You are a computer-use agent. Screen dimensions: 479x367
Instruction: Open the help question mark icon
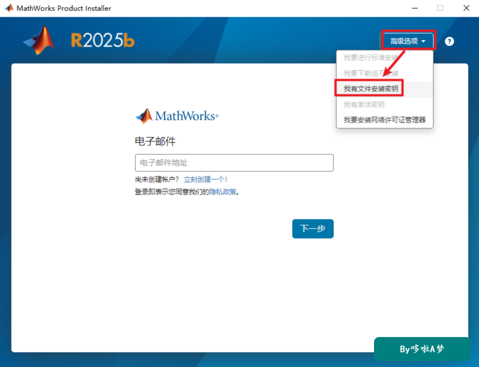[x=449, y=41]
